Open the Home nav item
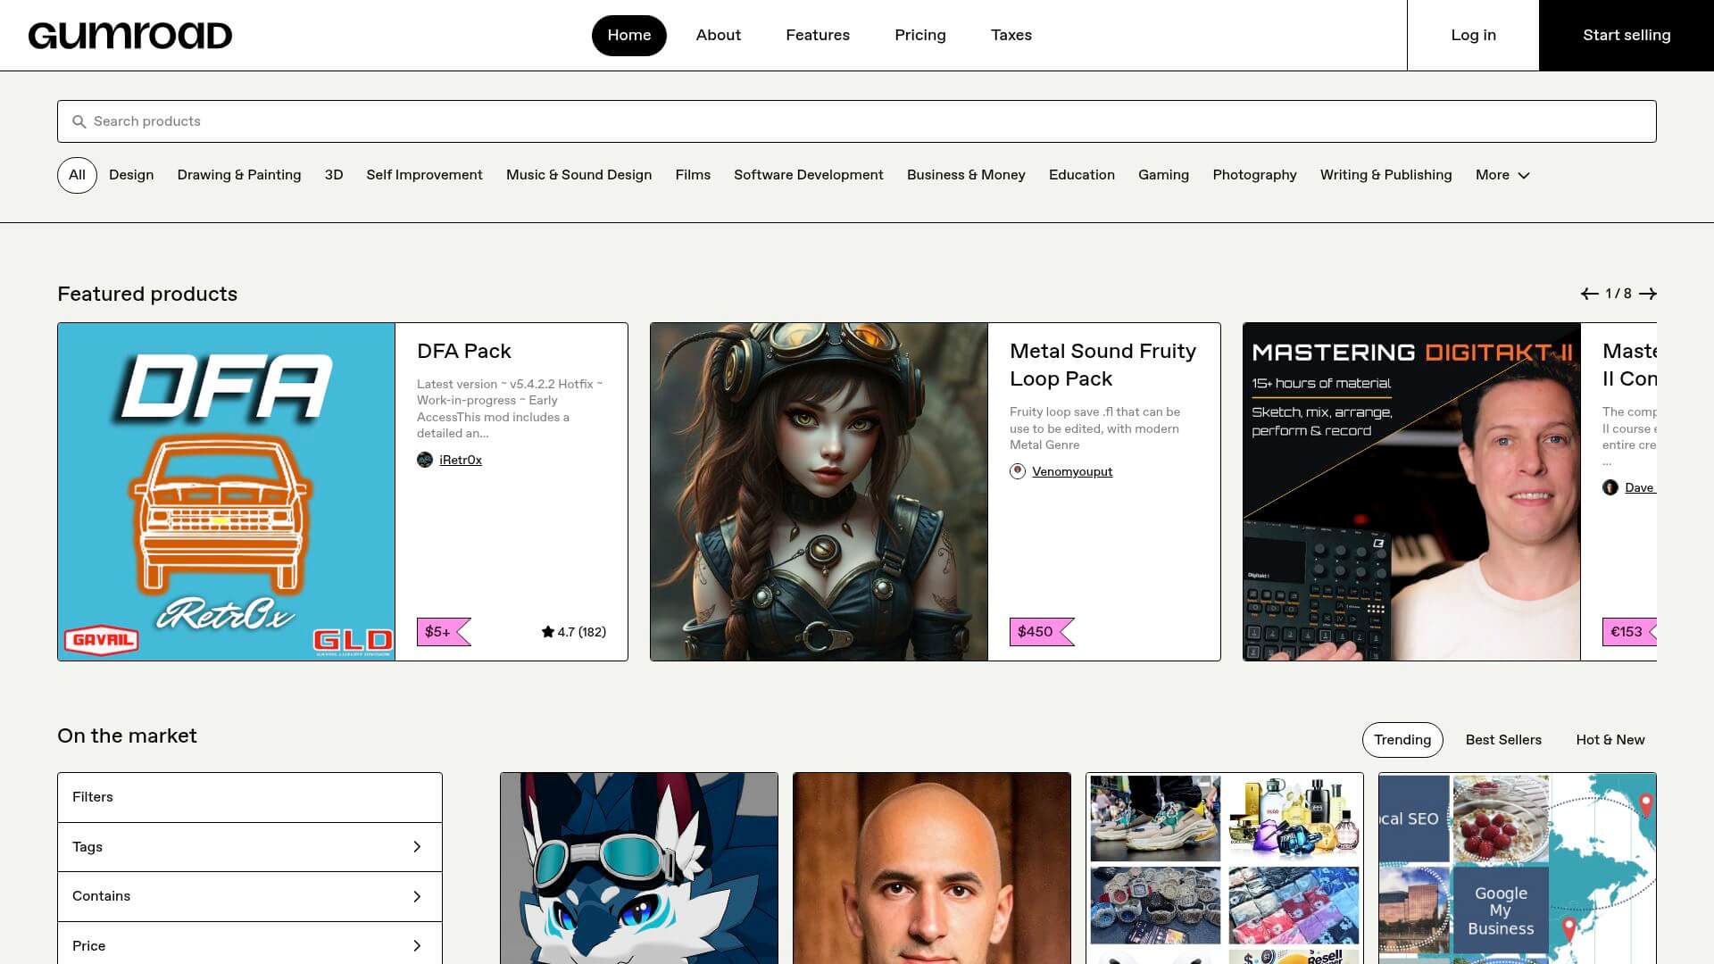 coord(629,36)
